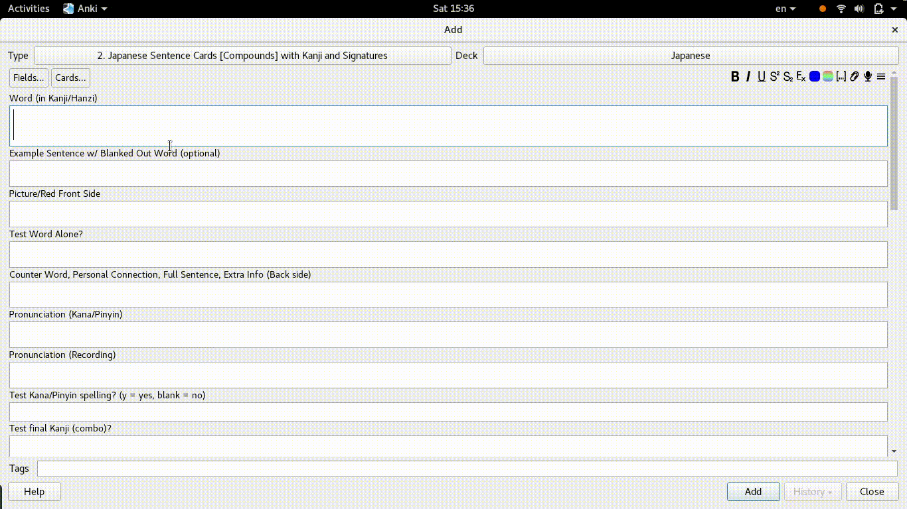Insert cloze deletion using the [...] icon
Screen dimensions: 907x509
[x=841, y=77]
